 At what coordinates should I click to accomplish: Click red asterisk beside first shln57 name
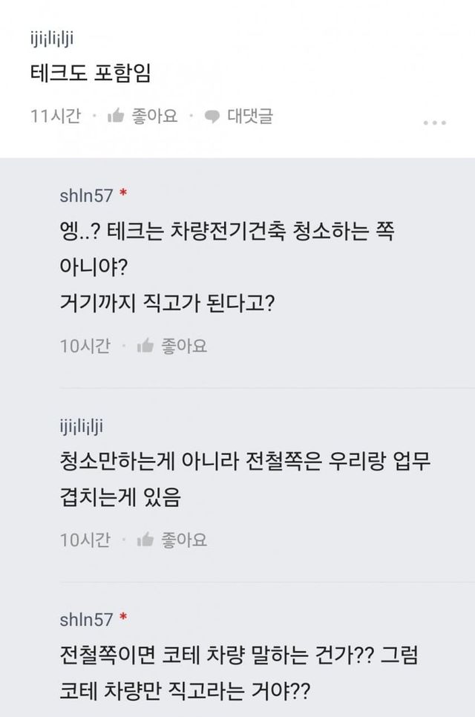[x=123, y=196]
